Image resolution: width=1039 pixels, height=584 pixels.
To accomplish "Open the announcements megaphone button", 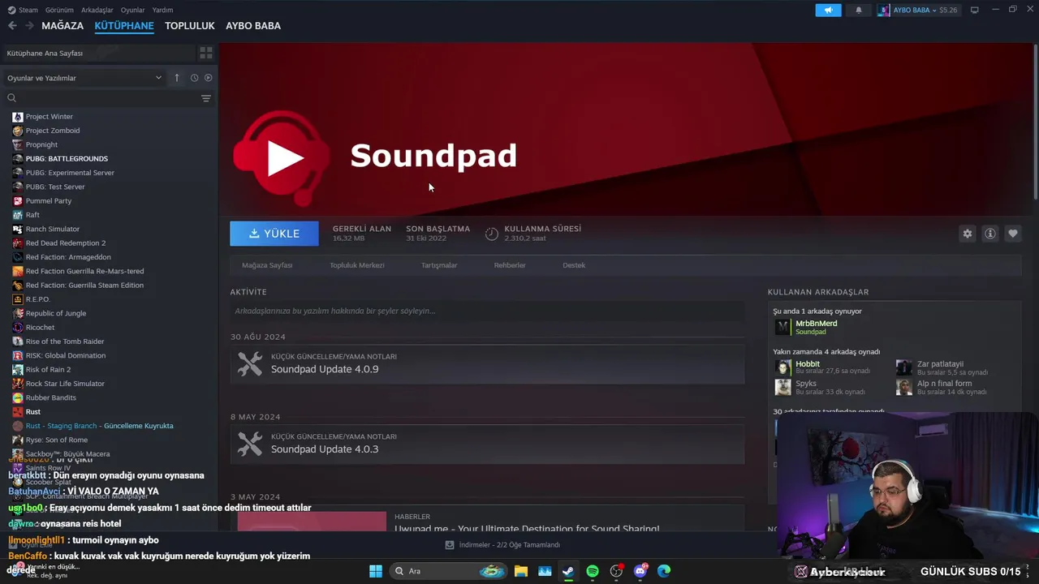I will 828,10.
